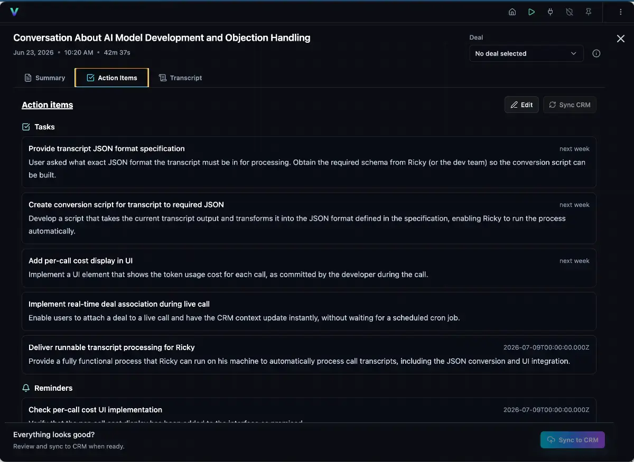Click next week due label on JSON specification task
The width and height of the screenshot is (634, 462).
(x=574, y=149)
